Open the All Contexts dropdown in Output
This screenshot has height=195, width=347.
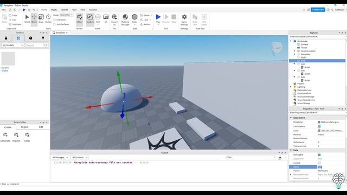coord(80,158)
